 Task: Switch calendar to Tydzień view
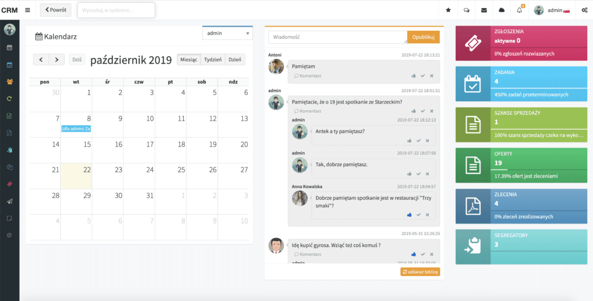tap(213, 60)
